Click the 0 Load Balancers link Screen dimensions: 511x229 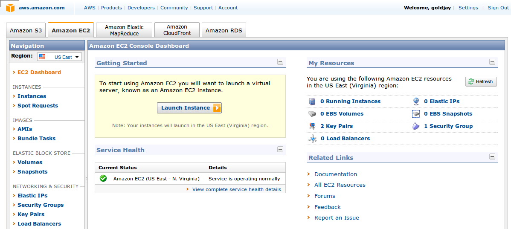(x=345, y=139)
